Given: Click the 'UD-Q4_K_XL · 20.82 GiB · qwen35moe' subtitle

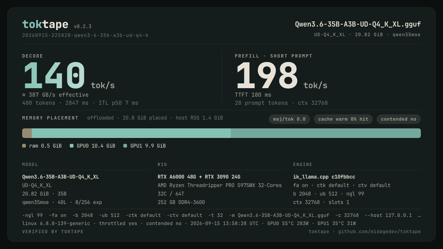Looking at the screenshot, I should 367,35.
